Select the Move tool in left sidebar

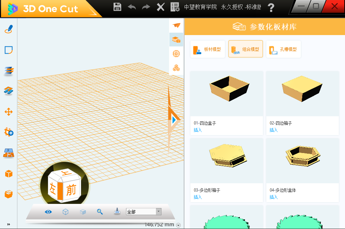8,112
